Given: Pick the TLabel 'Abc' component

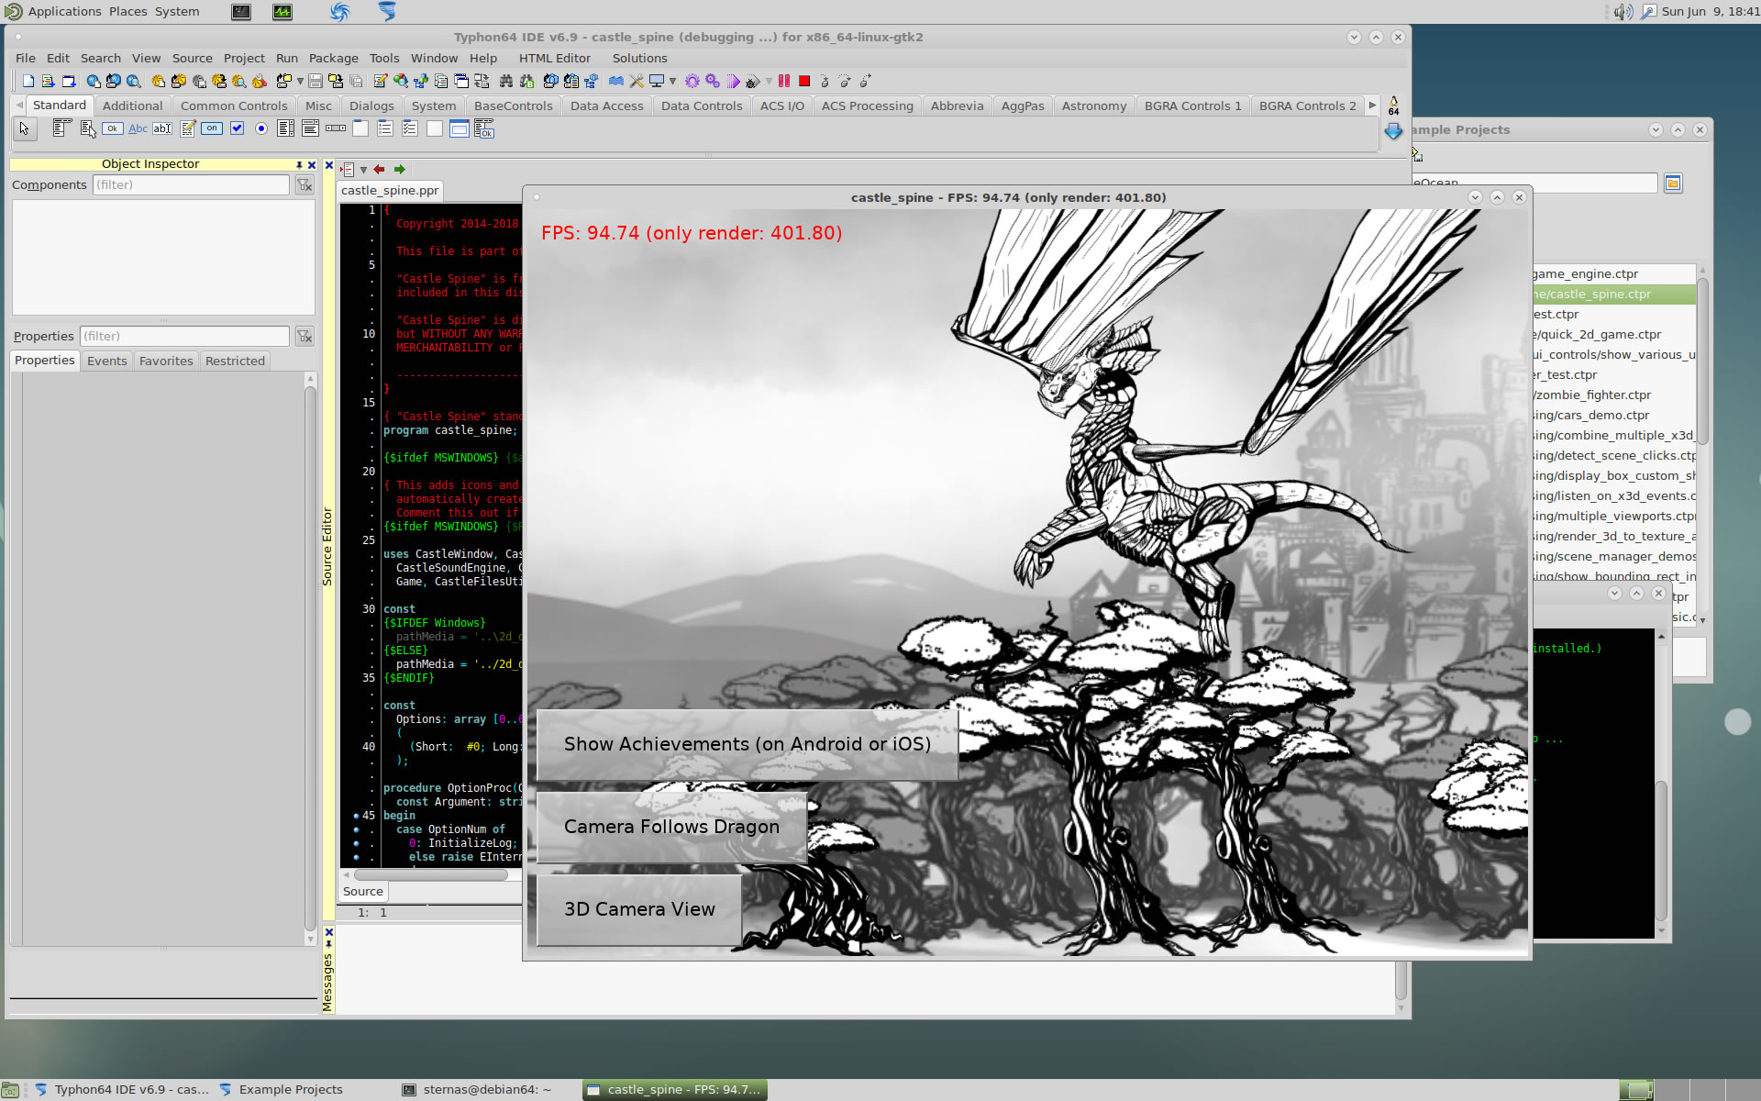Looking at the screenshot, I should (x=138, y=128).
